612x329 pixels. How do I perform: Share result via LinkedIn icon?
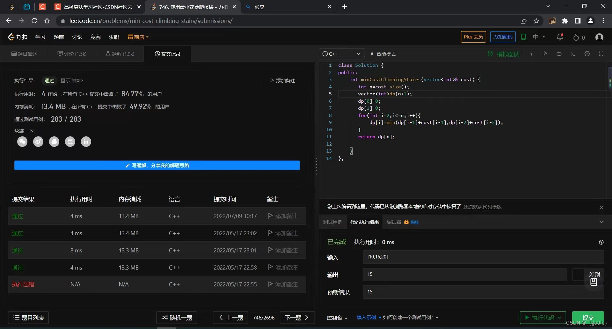click(86, 141)
